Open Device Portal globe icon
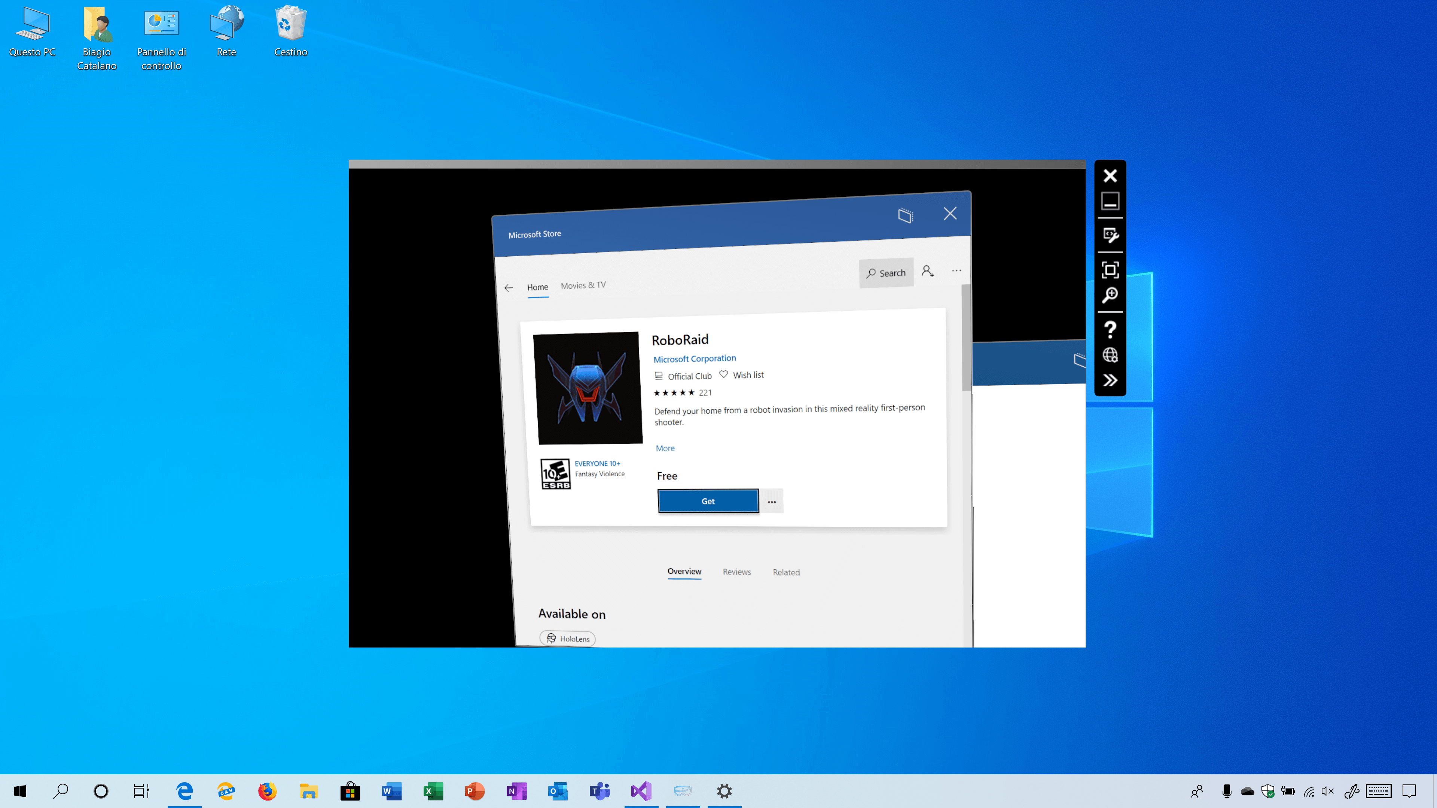Viewport: 1437px width, 808px height. (x=1110, y=355)
